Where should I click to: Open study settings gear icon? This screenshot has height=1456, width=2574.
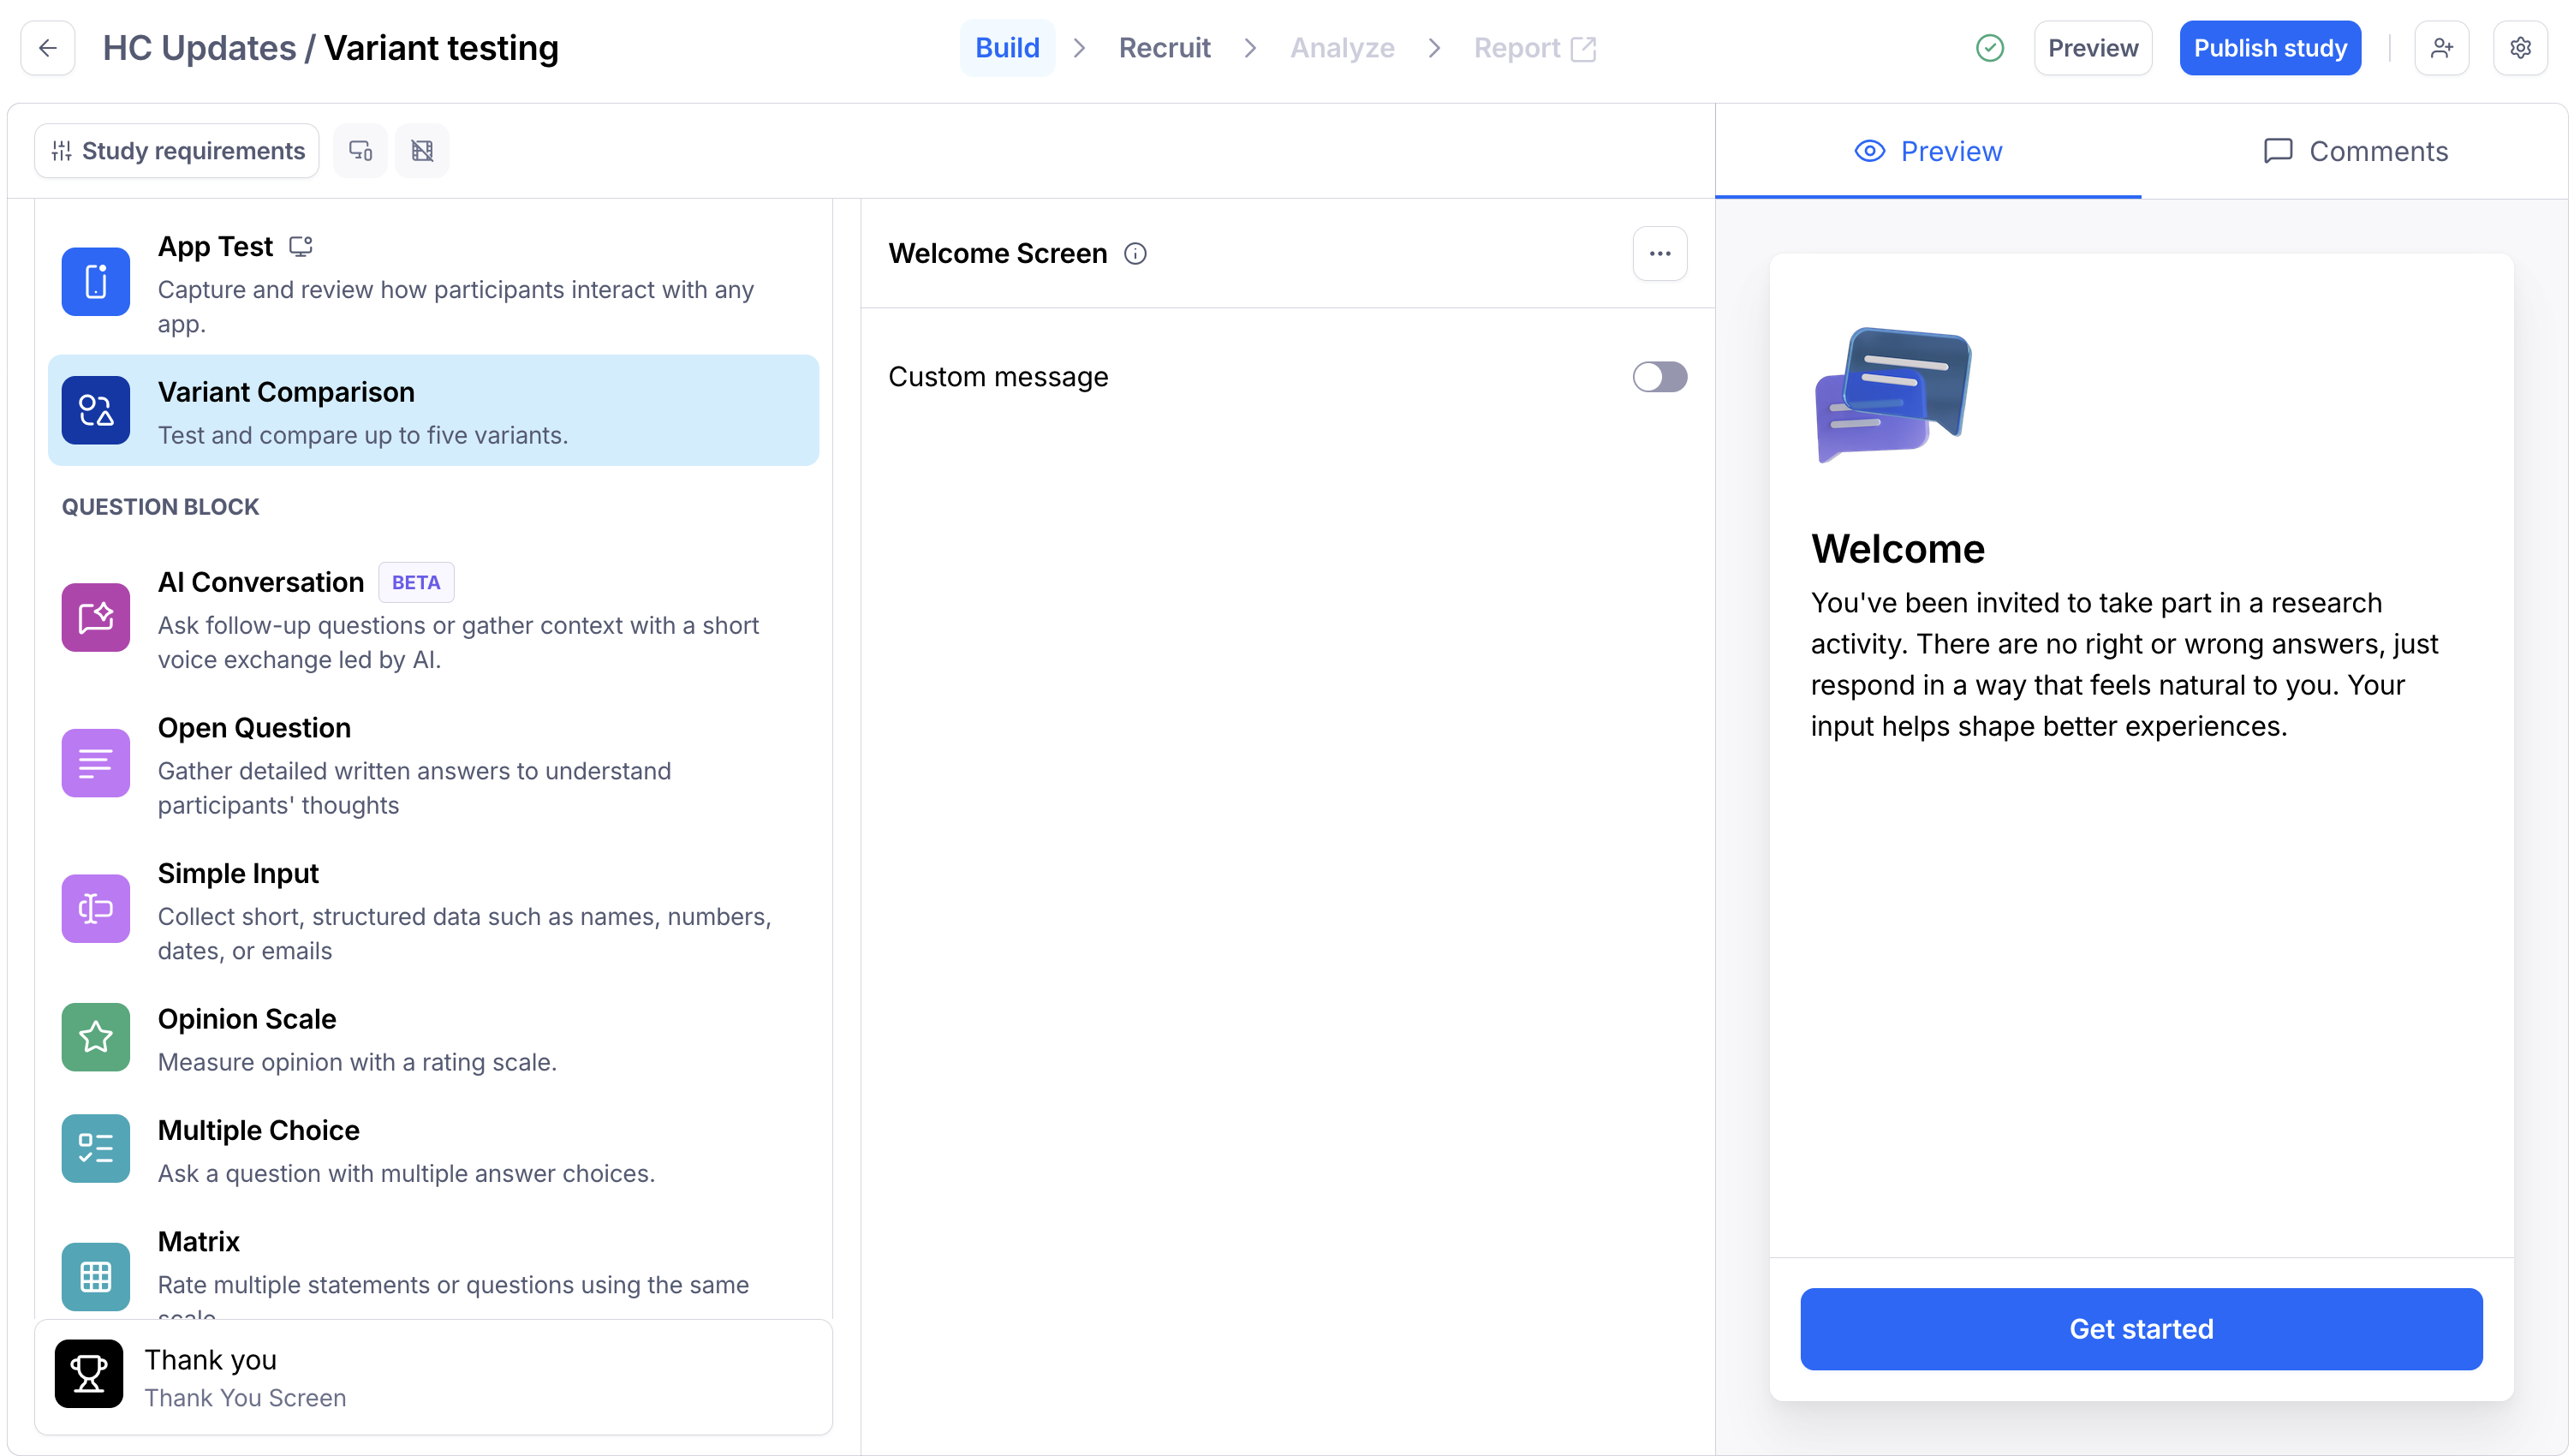(x=2521, y=48)
